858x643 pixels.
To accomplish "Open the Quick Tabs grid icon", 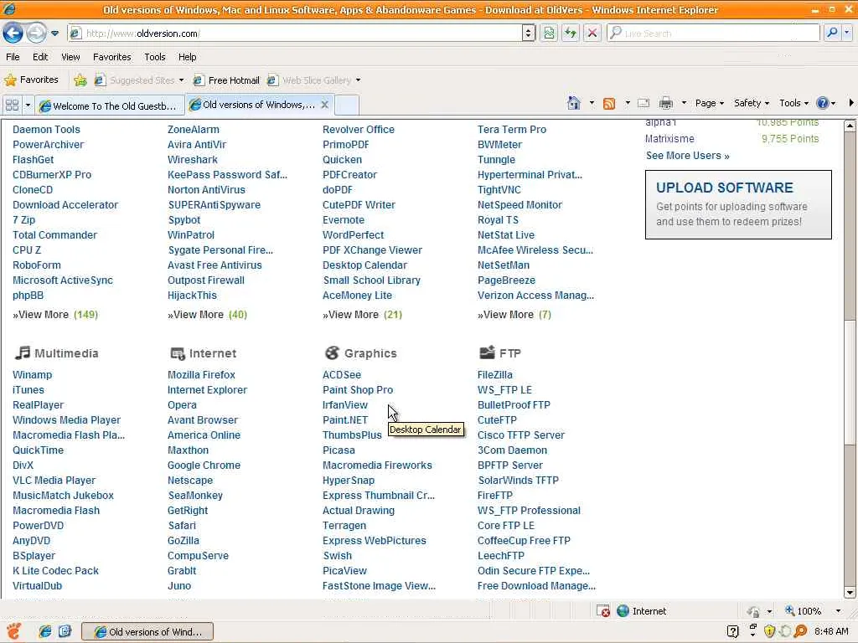I will [12, 105].
